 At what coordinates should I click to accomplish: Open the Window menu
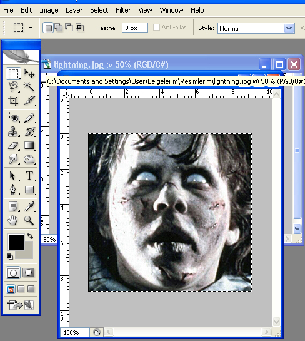171,10
